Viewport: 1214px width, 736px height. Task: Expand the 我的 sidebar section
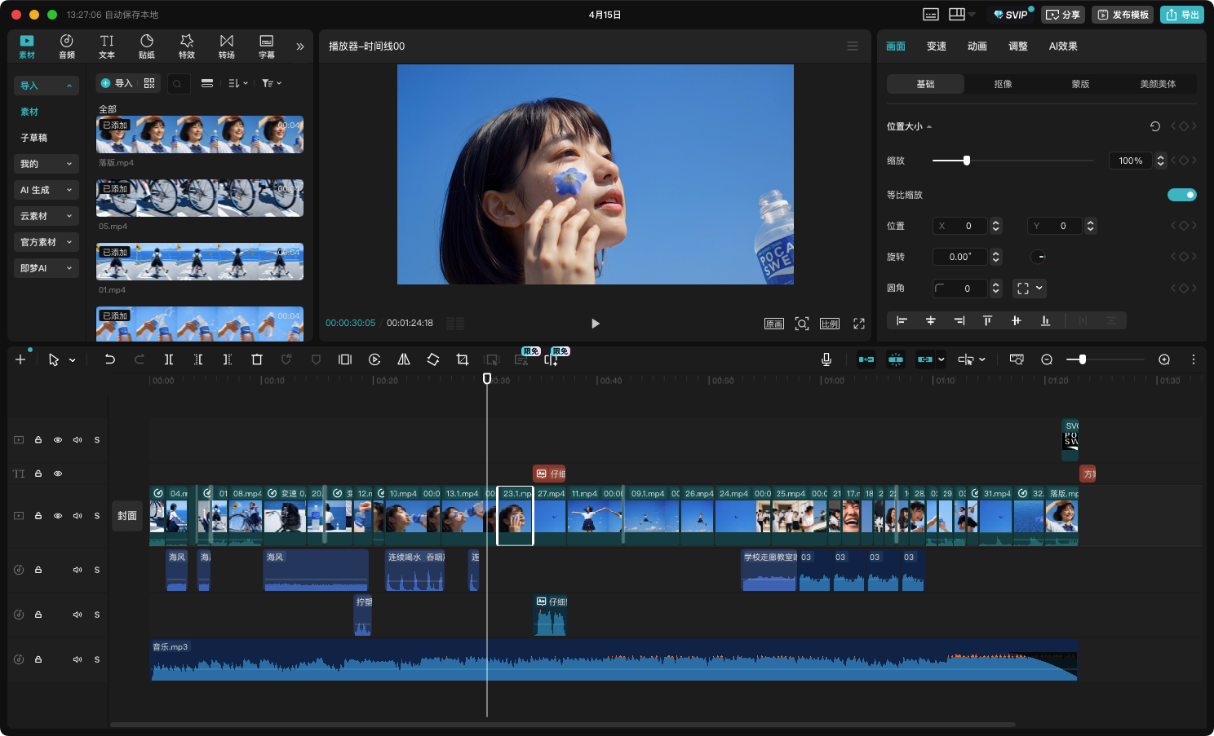tap(46, 164)
